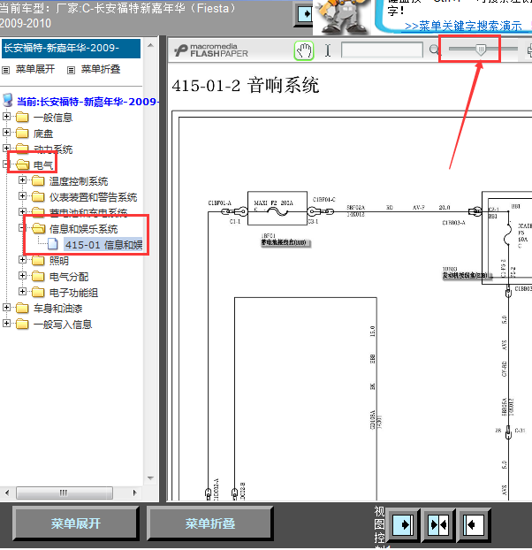Click the mascot character image at top
Image resolution: width=532 pixels, height=550 pixels.
342,17
